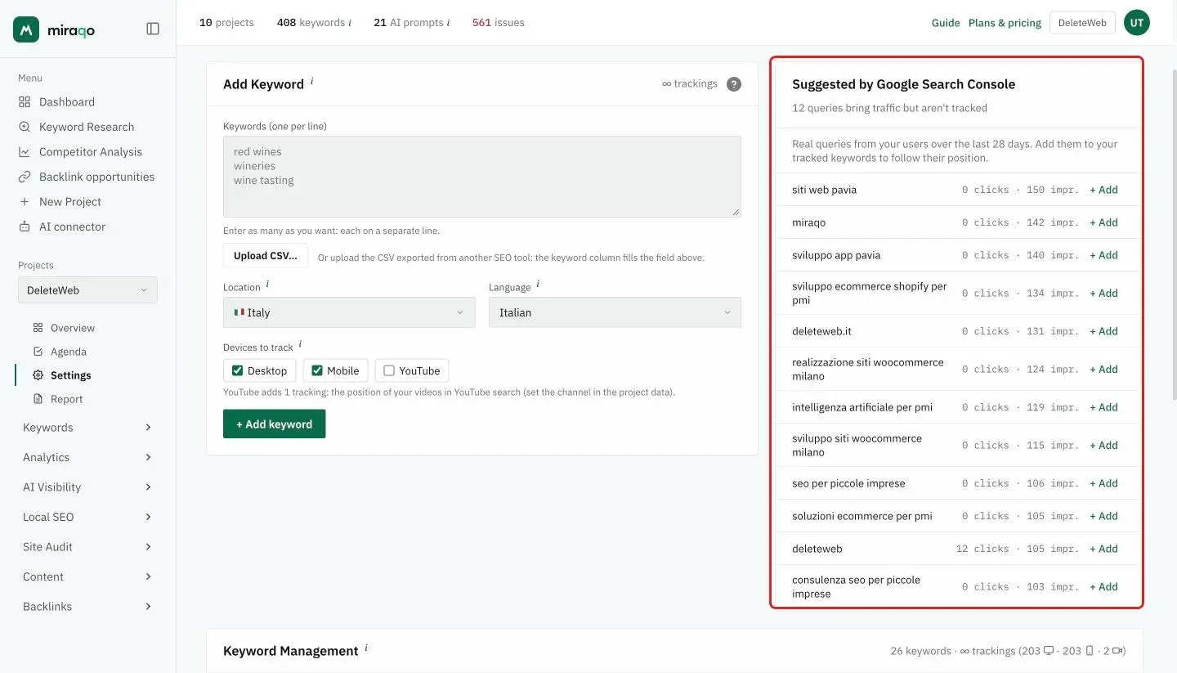Click the Settings gear icon
This screenshot has width=1177, height=673.
tap(38, 375)
